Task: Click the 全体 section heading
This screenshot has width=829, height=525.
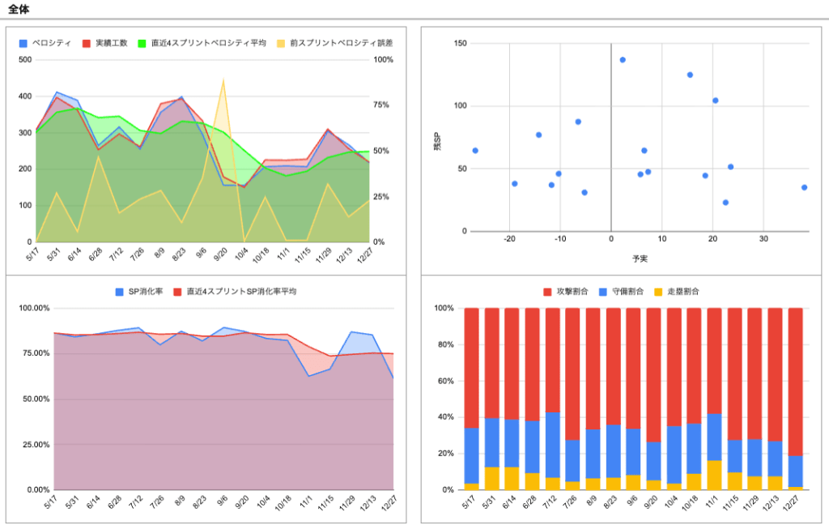Action: click(x=19, y=9)
